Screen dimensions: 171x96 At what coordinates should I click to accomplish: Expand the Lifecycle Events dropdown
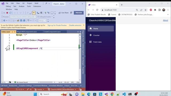pyautogui.click(x=52, y=17)
